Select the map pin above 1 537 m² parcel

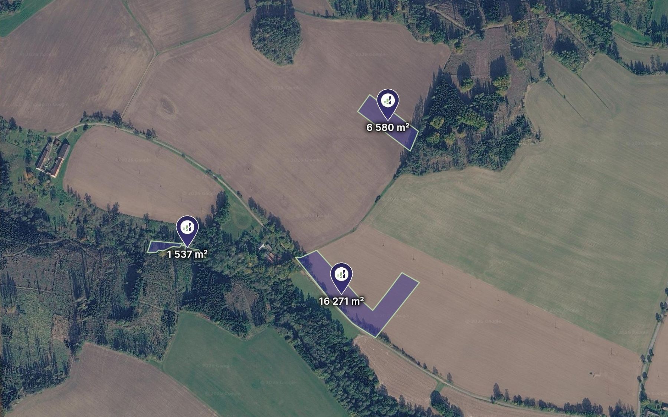187,229
